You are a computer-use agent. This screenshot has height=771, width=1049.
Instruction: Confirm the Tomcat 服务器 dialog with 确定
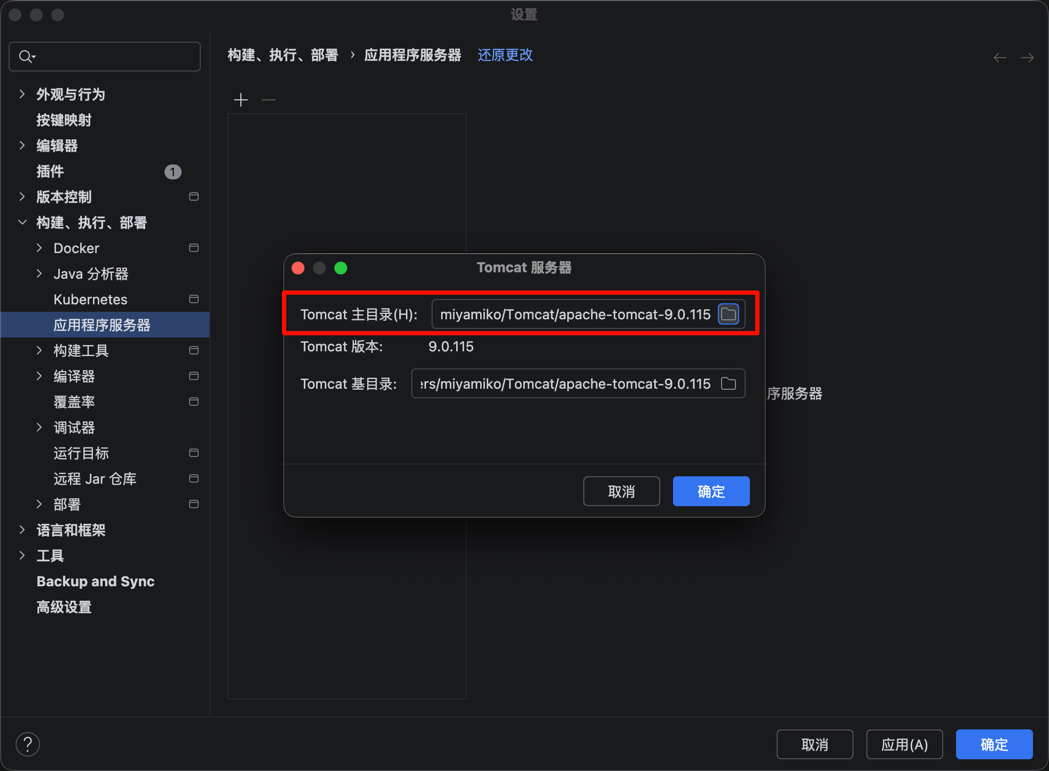point(710,491)
